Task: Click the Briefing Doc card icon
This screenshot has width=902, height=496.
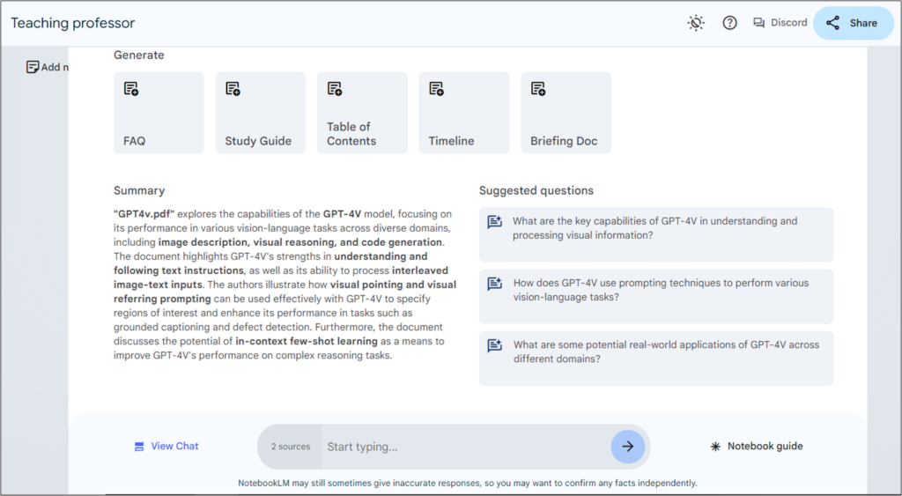Action: click(x=538, y=89)
